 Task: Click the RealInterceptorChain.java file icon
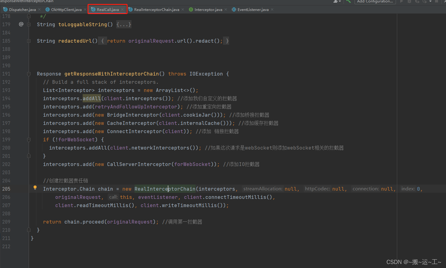[131, 9]
